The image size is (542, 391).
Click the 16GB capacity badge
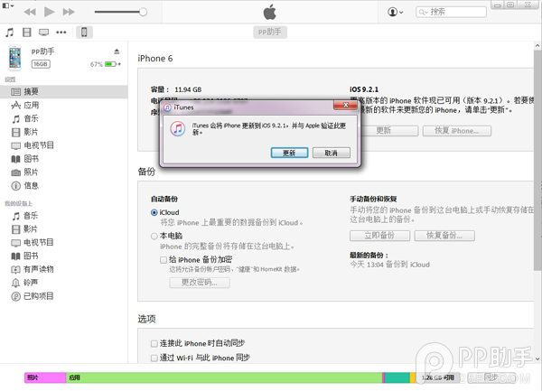(41, 64)
